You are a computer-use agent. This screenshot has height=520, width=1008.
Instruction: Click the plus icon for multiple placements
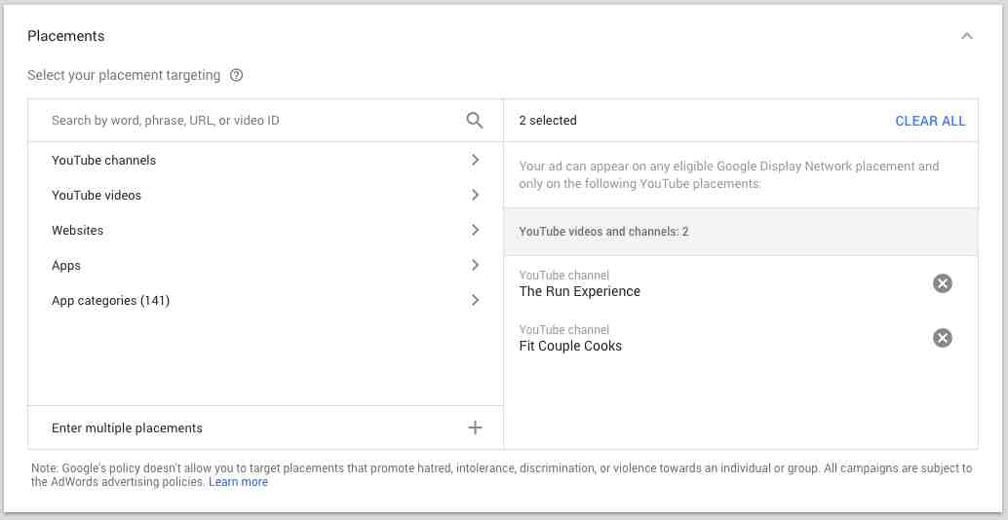475,427
